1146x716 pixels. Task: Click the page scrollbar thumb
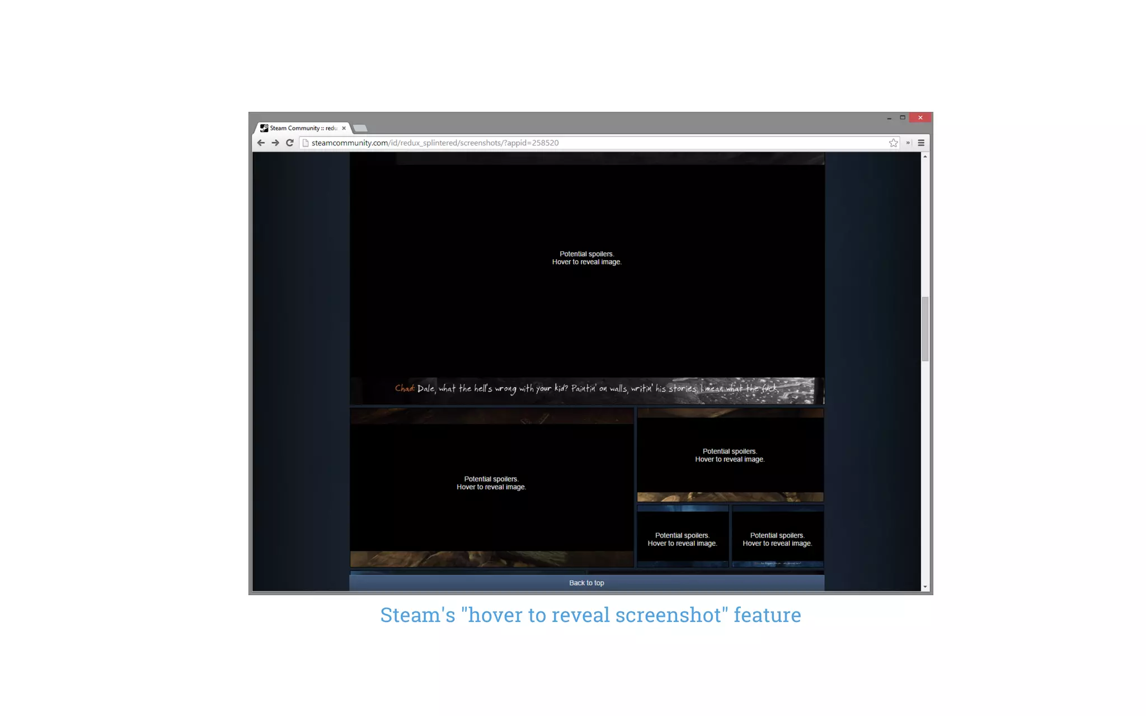925,329
